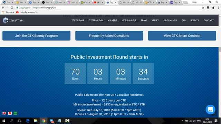Switch to the first Eth browser tab
The height and width of the screenshot is (124, 221).
click(x=8, y=2)
